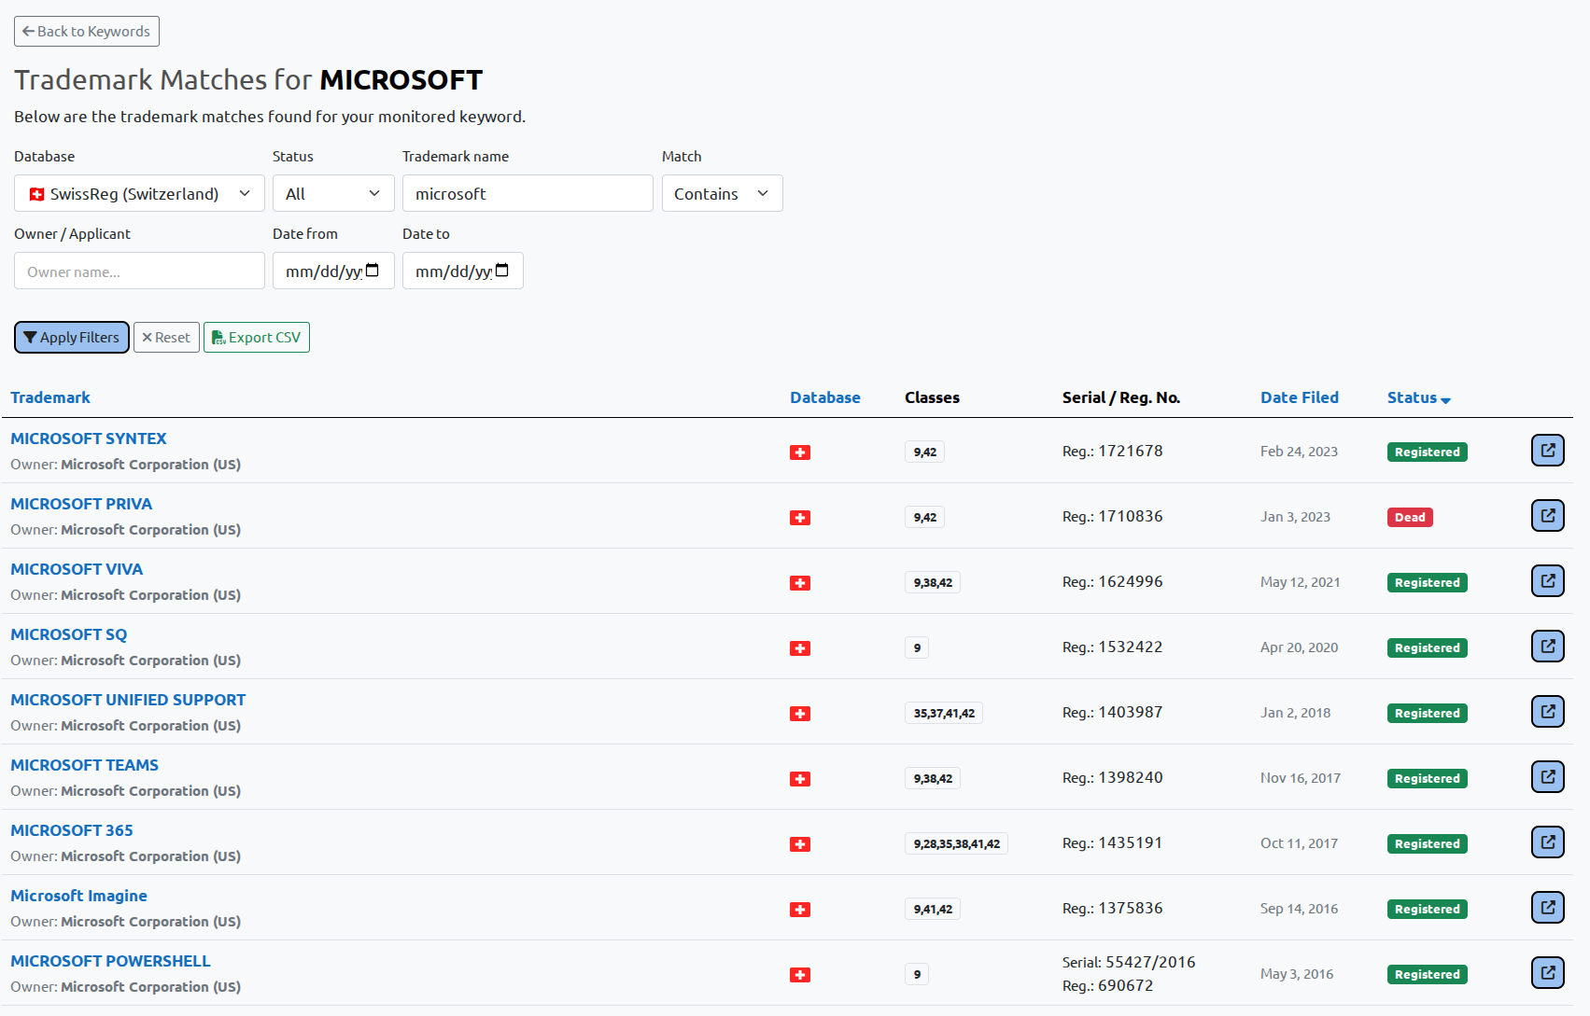Toggle the Status column sort arrow
The height and width of the screenshot is (1016, 1590).
(x=1445, y=399)
